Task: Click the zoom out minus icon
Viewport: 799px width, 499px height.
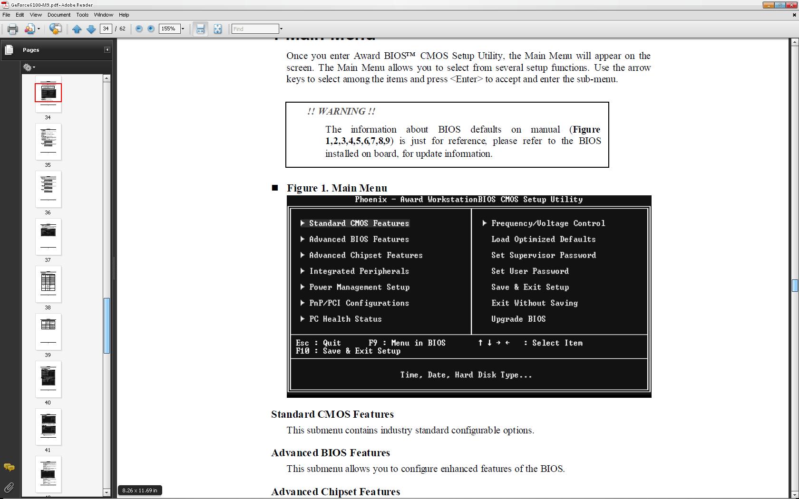Action: click(x=139, y=29)
